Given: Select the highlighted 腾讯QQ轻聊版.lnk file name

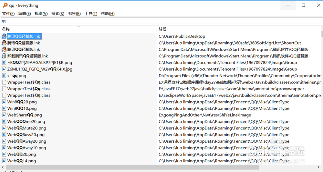Looking at the screenshot, I should click(x=24, y=36).
